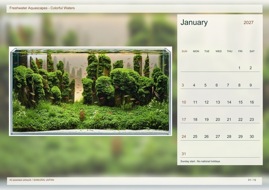Select date 27 in the calendar
Viewport: 269px width, 190px height.
click(218, 136)
